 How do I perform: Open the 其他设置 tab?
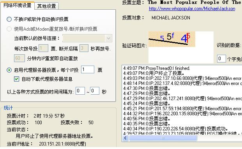(x=46, y=6)
